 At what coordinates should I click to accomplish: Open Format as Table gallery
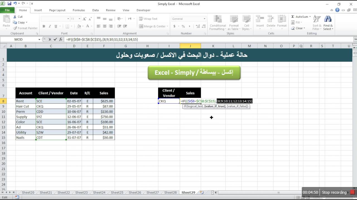click(234, 23)
